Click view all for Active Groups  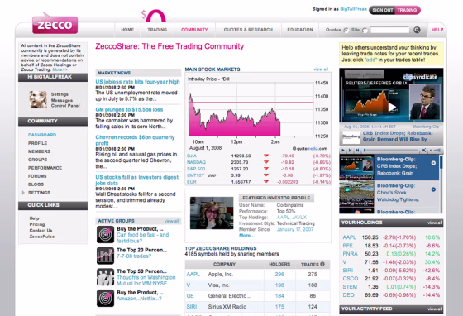(x=172, y=221)
